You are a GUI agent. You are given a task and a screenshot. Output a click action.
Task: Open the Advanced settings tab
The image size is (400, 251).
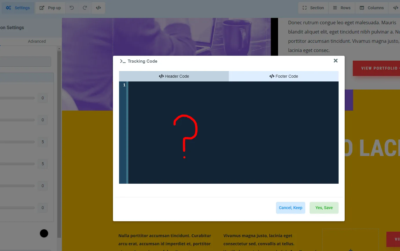click(37, 41)
